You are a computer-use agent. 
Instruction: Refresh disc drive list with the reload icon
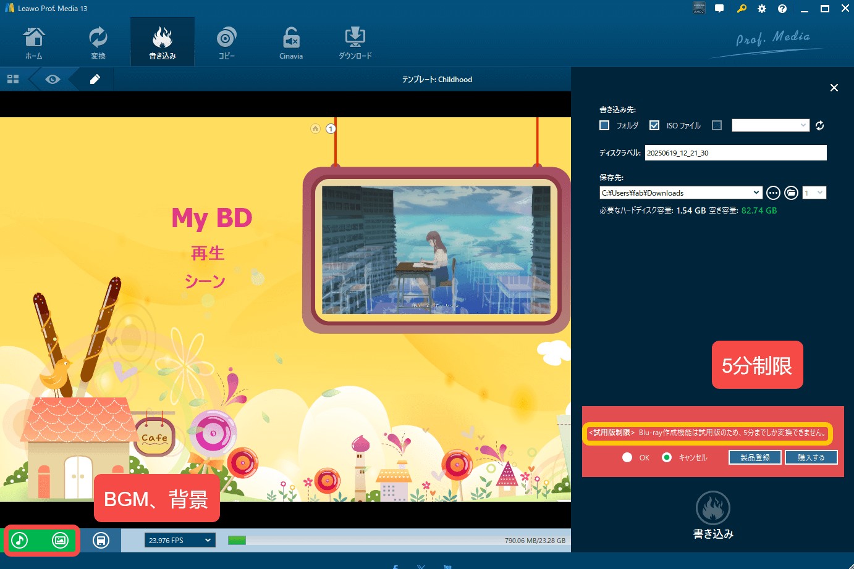click(x=819, y=125)
